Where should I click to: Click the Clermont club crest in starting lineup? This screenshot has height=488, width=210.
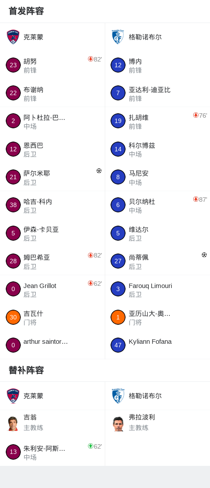13,37
